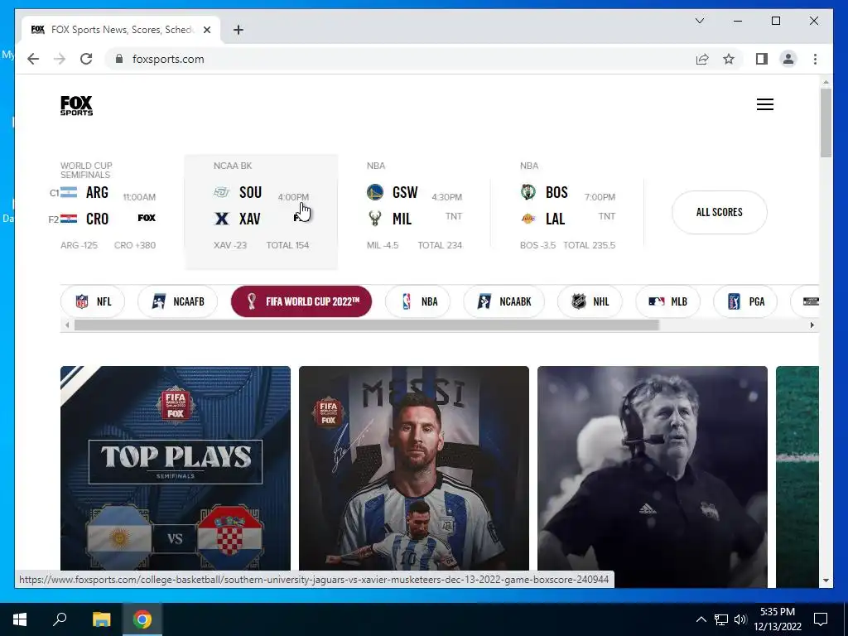
Task: Select the NHL tab
Action: (590, 301)
